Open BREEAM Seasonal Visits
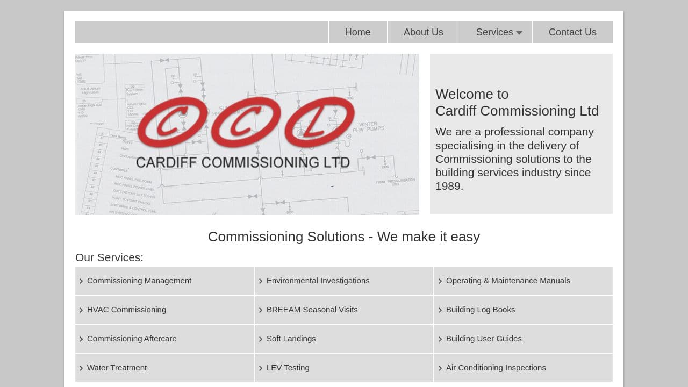This screenshot has height=387, width=688. [344, 310]
